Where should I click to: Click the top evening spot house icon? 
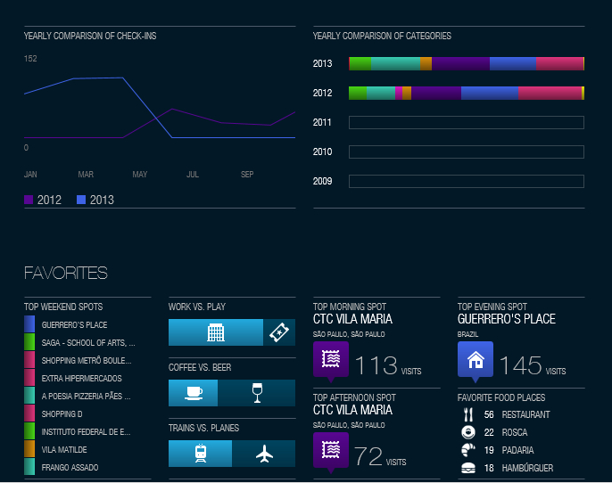(x=476, y=359)
